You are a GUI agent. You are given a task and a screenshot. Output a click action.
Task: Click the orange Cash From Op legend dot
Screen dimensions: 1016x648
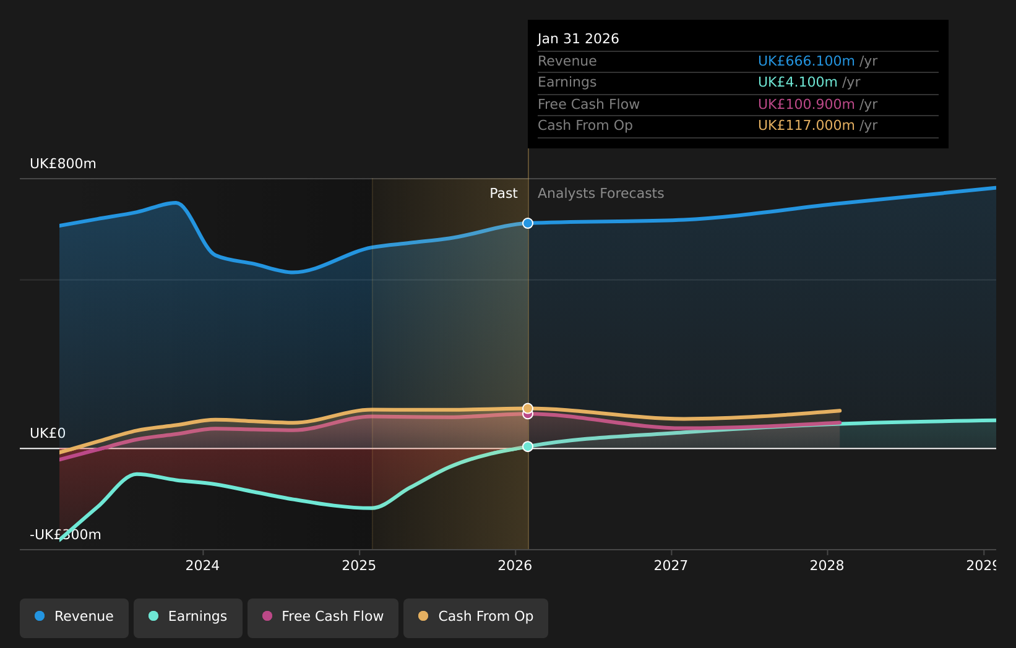click(x=423, y=616)
